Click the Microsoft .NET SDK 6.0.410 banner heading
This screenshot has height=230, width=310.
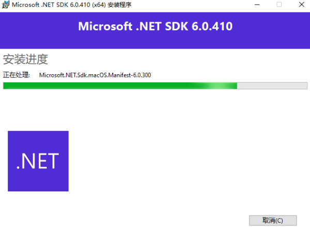click(156, 26)
